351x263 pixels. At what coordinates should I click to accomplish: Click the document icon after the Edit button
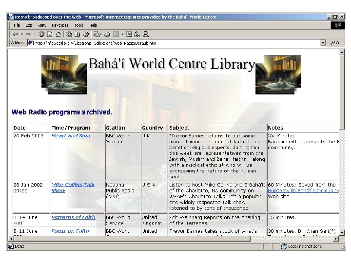[x=129, y=34]
